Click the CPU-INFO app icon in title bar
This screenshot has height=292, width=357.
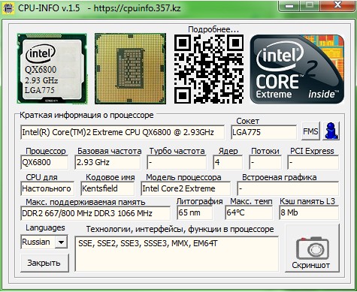click(8, 8)
